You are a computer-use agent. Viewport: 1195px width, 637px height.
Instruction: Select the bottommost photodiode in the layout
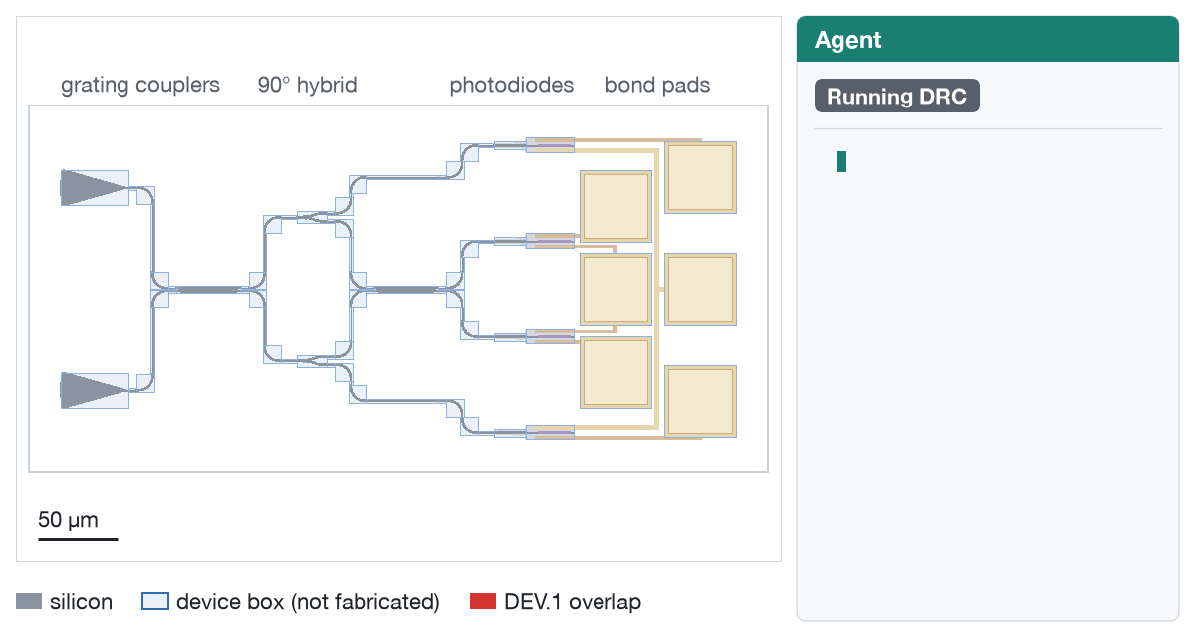(550, 431)
